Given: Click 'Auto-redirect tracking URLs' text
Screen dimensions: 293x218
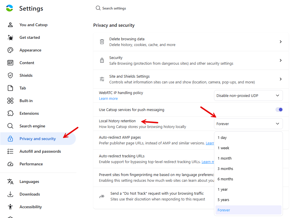Looking at the screenshot, I should coord(122,156).
